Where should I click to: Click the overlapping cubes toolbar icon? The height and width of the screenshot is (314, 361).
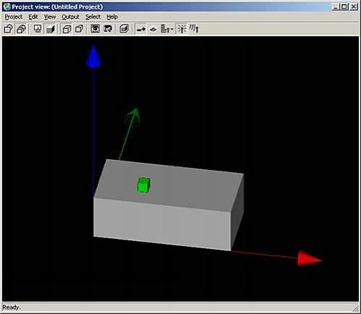[21, 29]
